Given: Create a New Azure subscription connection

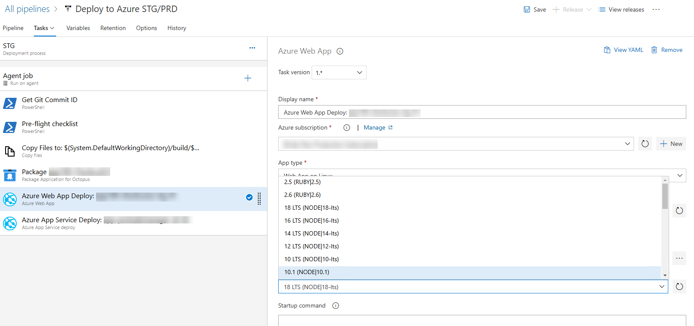Looking at the screenshot, I should coord(671,144).
